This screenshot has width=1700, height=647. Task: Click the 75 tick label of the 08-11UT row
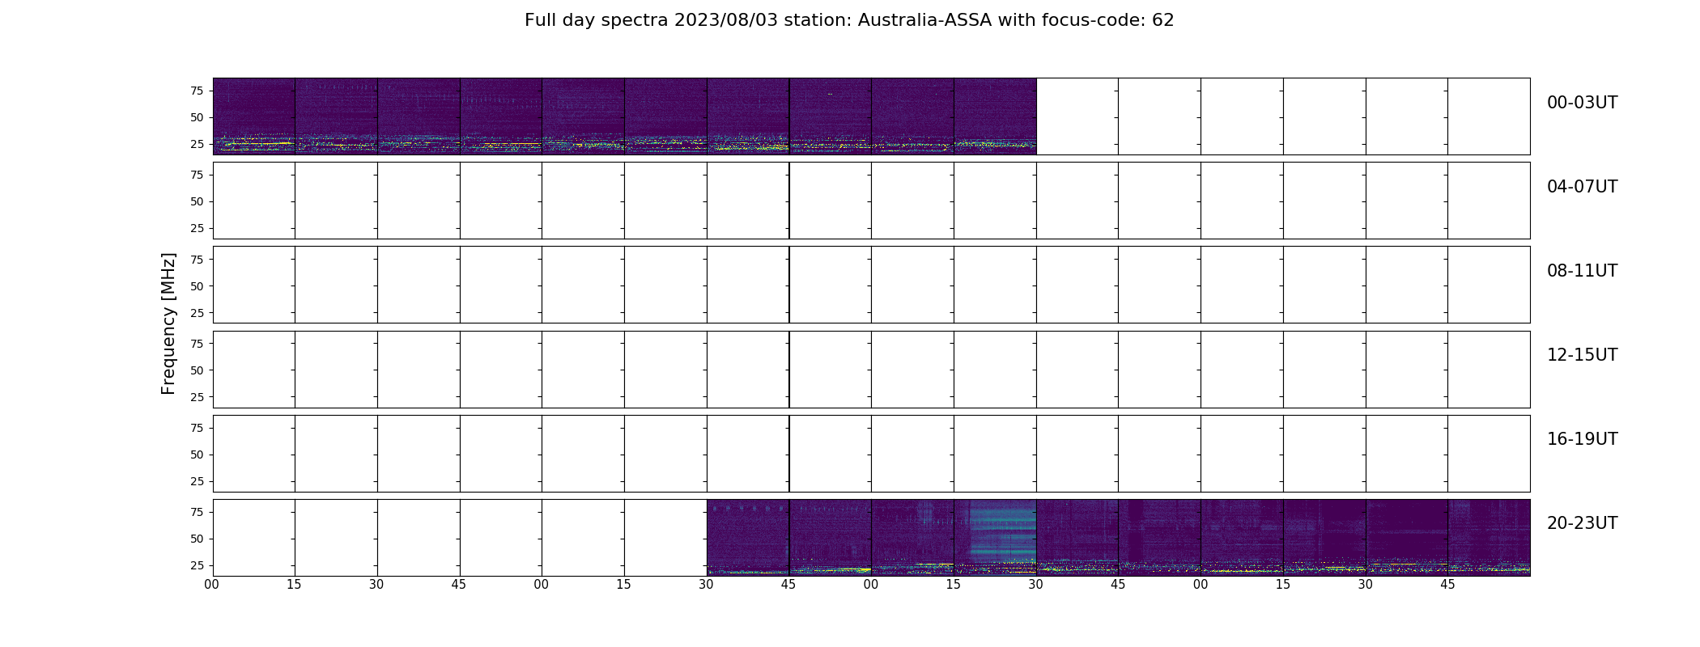197,260
